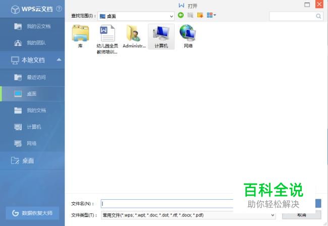Click the green back arrow icon

point(181,15)
